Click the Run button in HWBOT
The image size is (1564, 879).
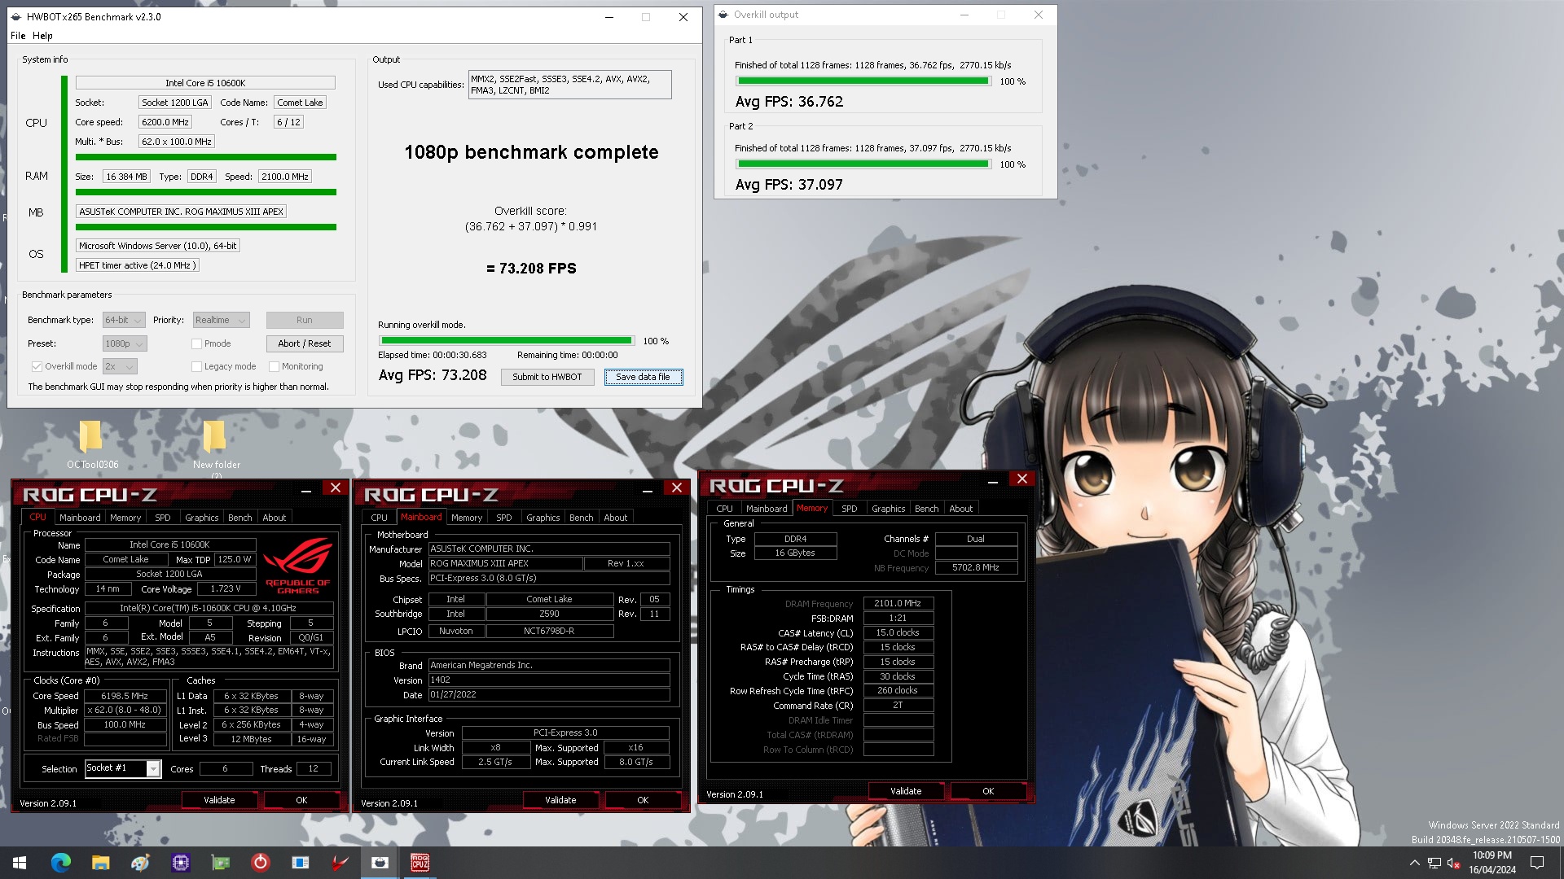click(x=305, y=321)
